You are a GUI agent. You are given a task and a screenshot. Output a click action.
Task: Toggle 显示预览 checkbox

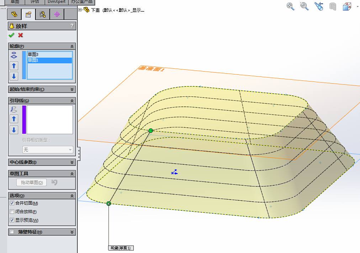tap(12, 220)
